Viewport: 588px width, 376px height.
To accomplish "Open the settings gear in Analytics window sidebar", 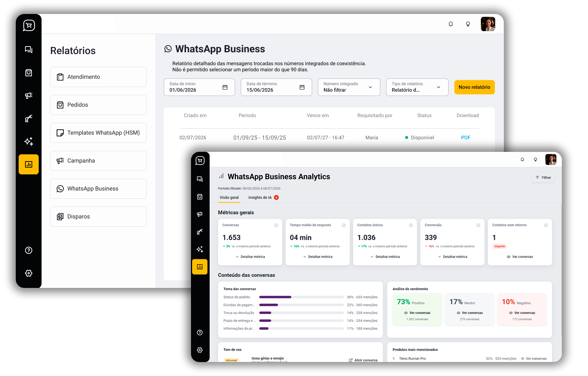I will pos(200,350).
